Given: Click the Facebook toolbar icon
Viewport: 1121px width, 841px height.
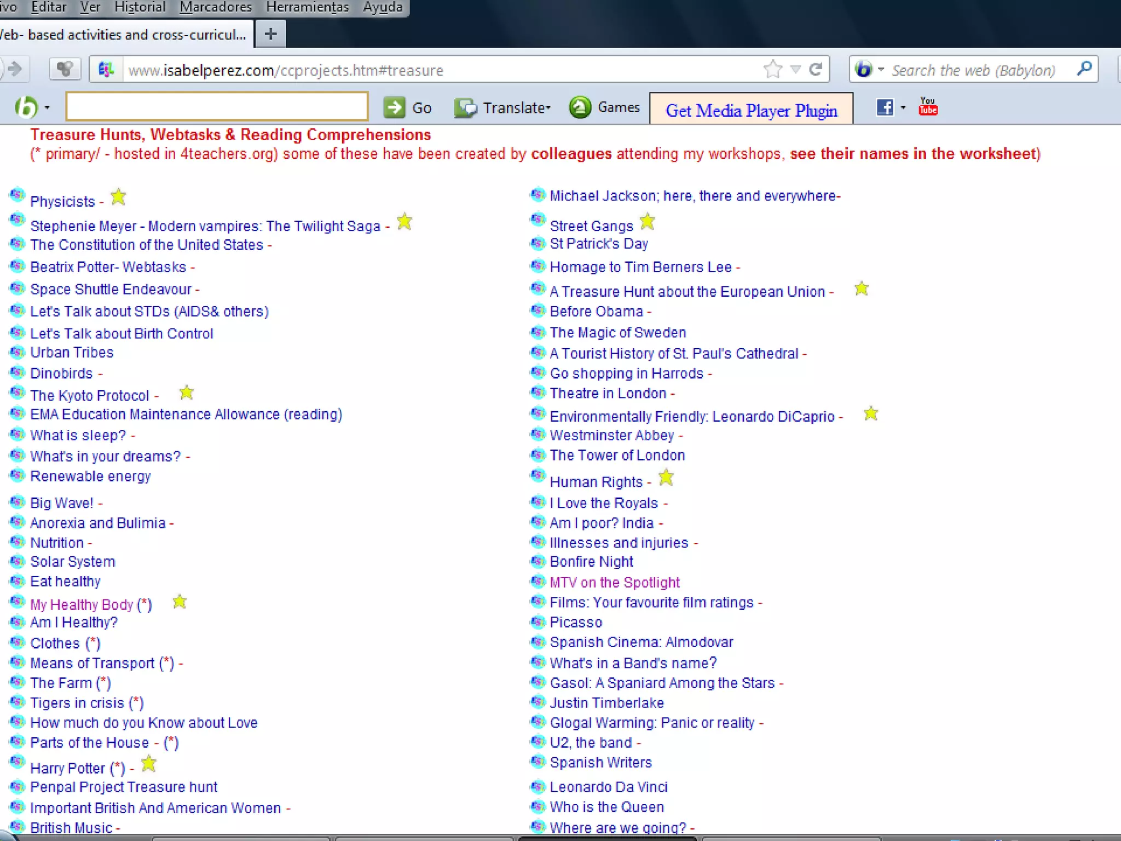Looking at the screenshot, I should pos(885,107).
